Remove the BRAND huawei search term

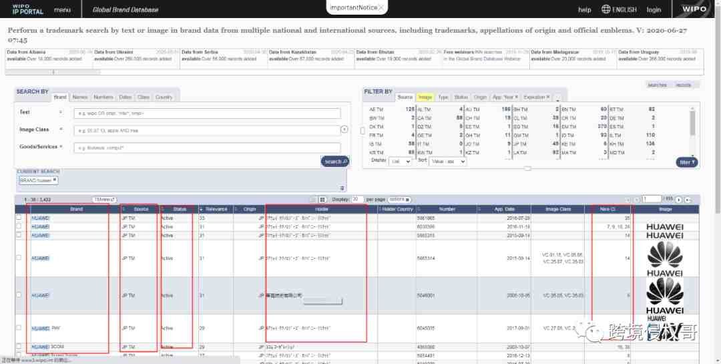55,180
